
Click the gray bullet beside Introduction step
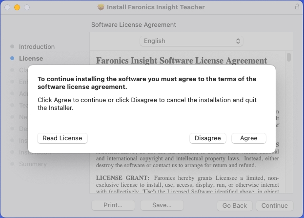coord(12,47)
